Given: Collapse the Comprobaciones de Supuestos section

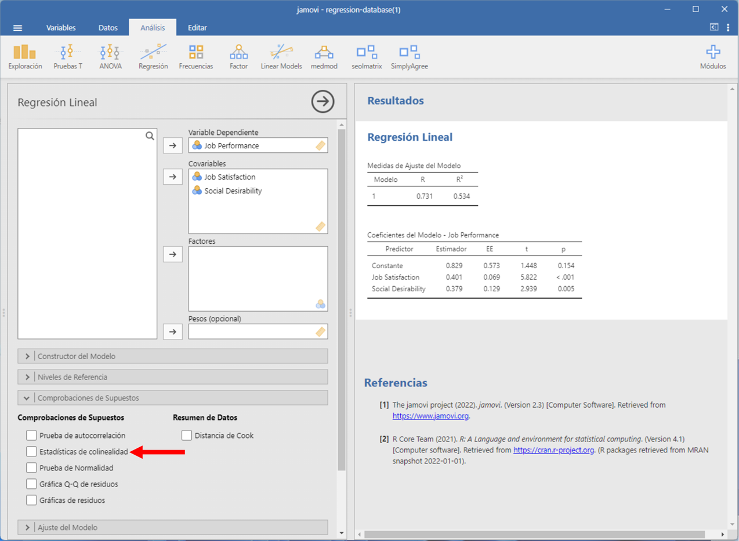Looking at the screenshot, I should 173,398.
